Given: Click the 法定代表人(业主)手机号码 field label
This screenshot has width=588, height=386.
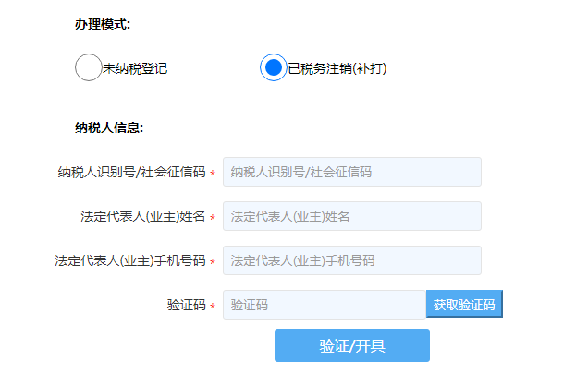Looking at the screenshot, I should click(130, 260).
